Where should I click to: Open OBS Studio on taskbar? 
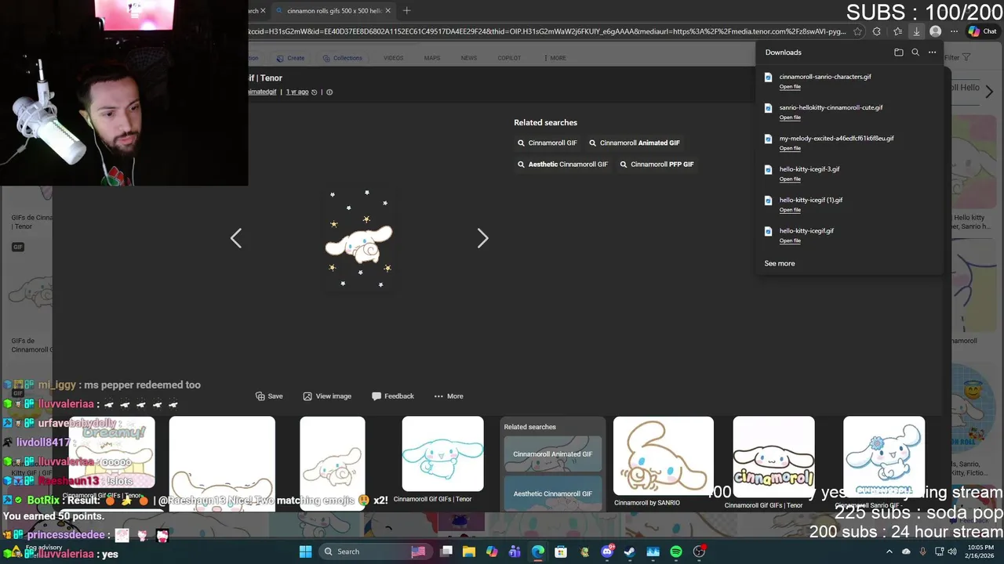point(699,551)
